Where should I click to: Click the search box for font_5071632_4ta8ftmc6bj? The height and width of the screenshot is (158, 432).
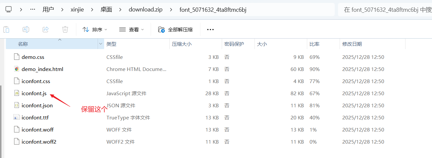point(385,9)
